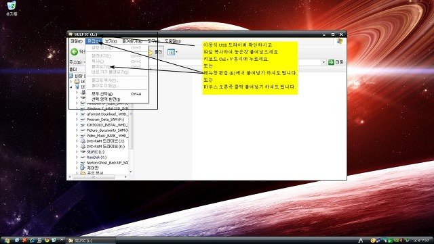Launch Chrome from quick launch bar
The width and height of the screenshot is (434, 244).
click(47, 241)
